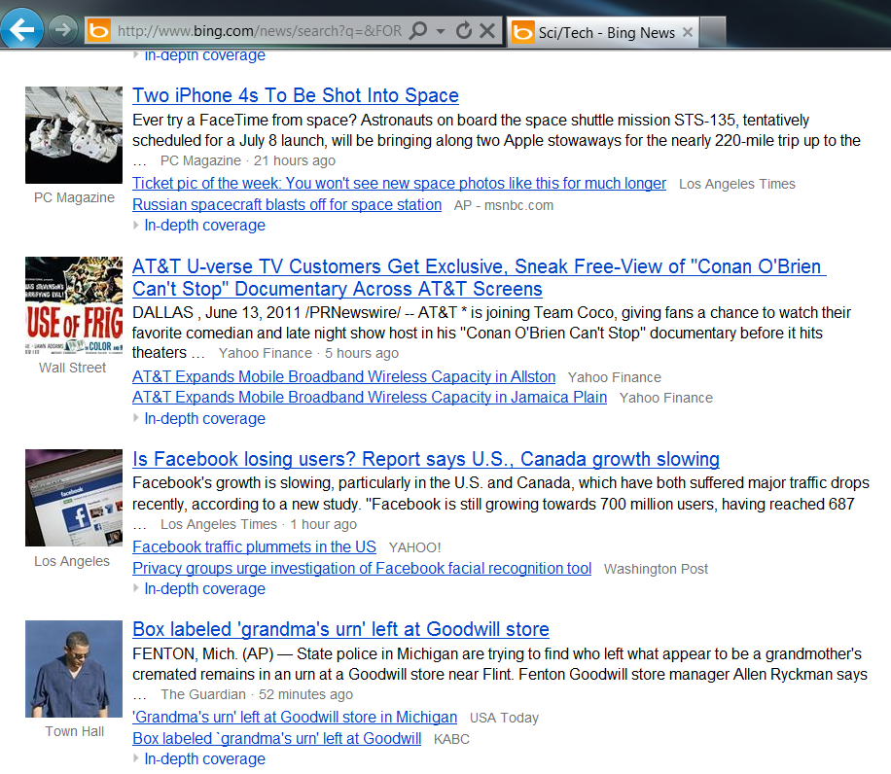Expand In-depth coverage under Facebook story
This screenshot has width=891, height=774.
(x=204, y=589)
